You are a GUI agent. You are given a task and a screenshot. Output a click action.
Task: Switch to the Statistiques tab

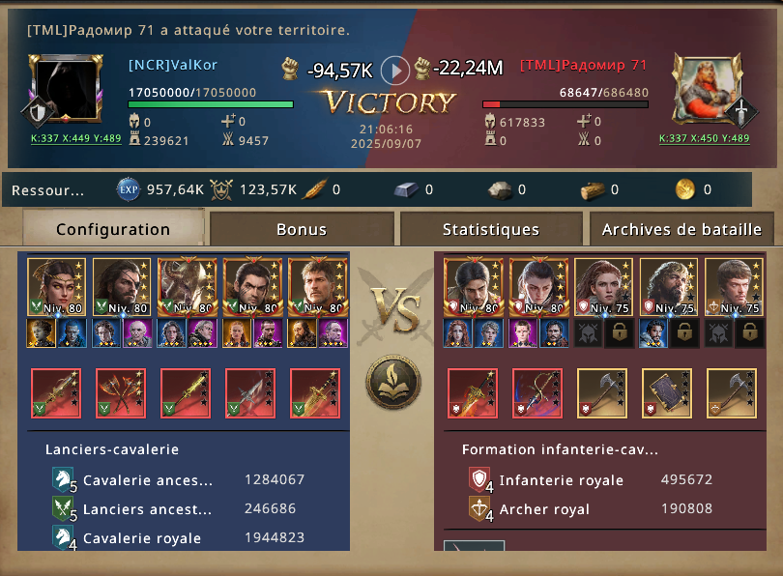pos(491,229)
